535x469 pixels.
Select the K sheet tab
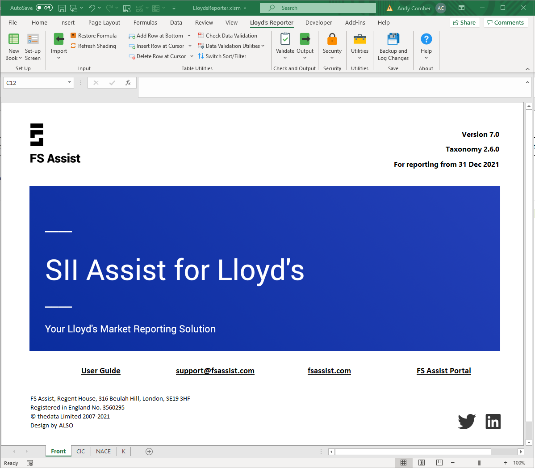coord(124,451)
